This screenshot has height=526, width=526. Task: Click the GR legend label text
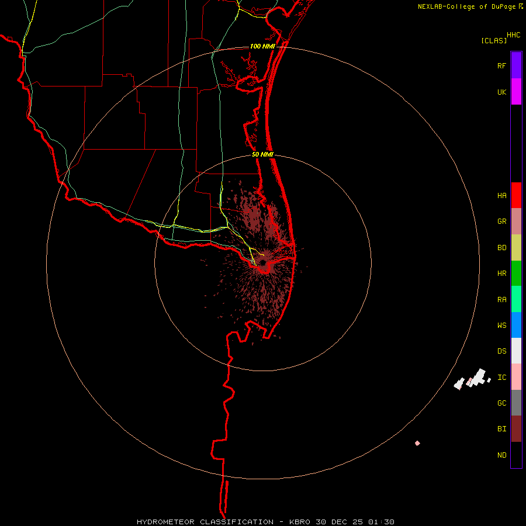click(501, 222)
